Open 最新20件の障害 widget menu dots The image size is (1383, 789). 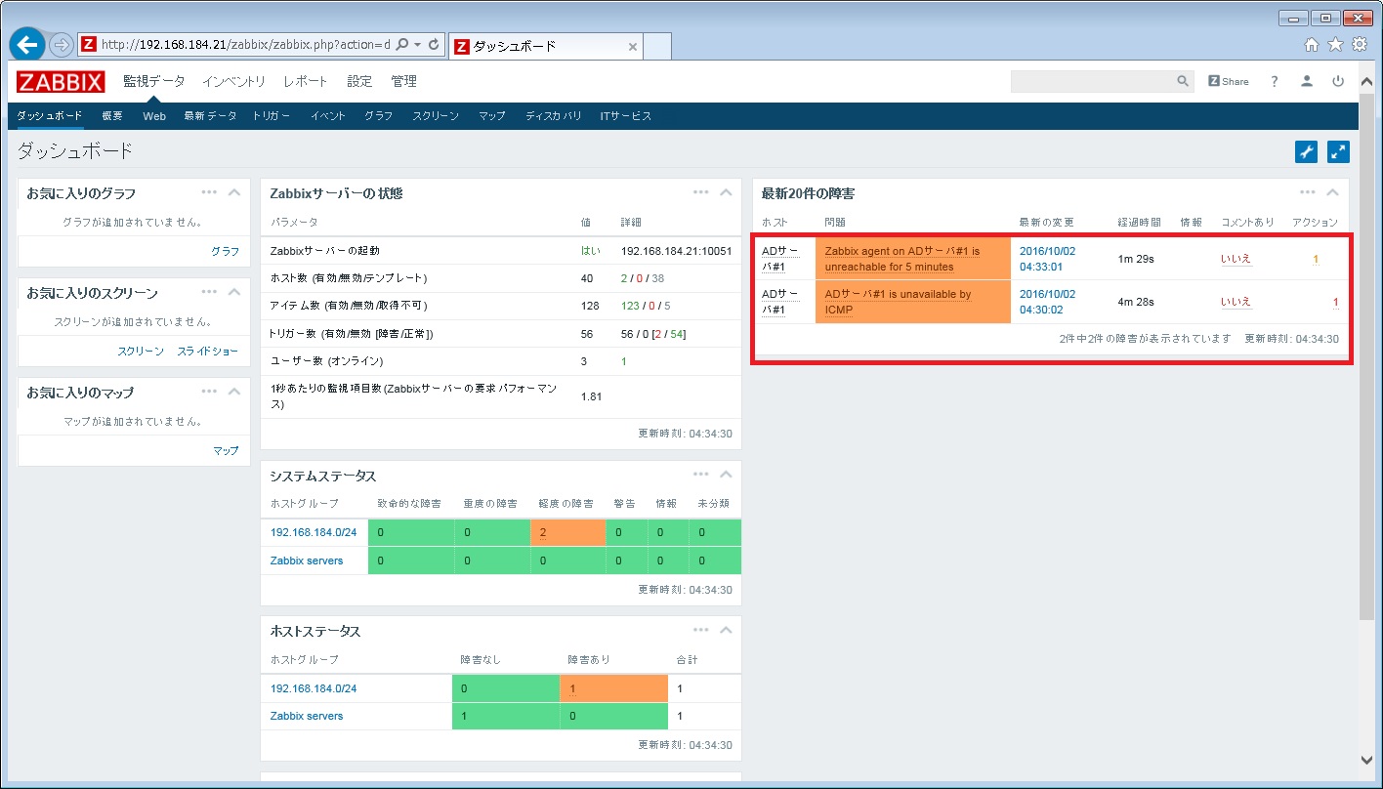(x=1307, y=192)
